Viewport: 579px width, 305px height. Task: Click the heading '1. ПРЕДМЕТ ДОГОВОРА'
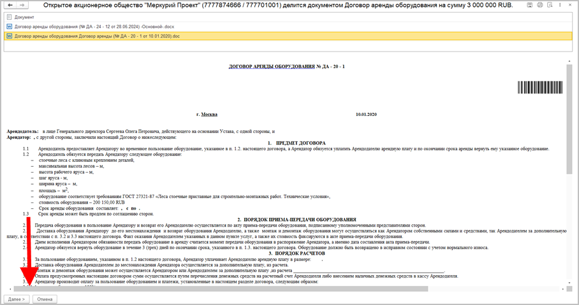tap(297, 143)
